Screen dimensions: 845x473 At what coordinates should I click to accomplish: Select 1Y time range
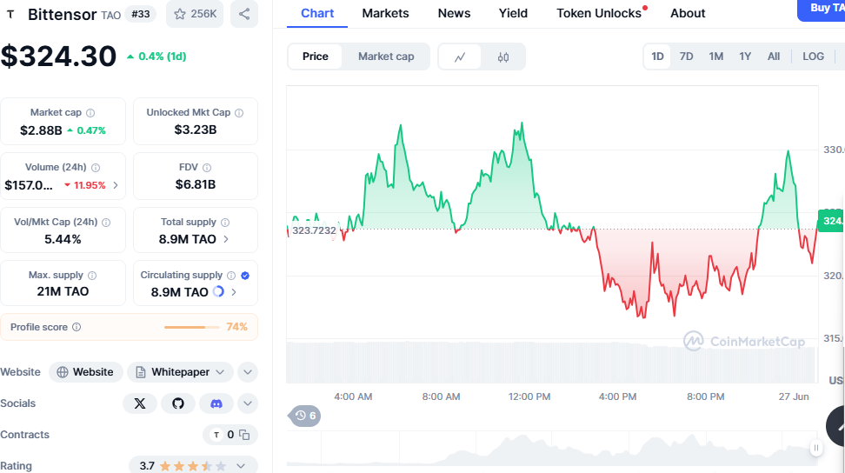745,57
